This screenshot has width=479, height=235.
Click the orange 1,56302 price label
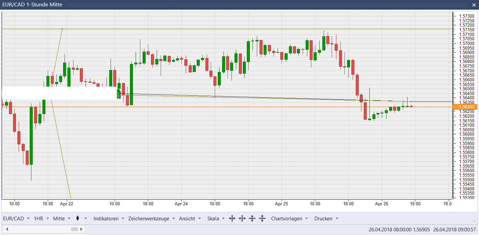coord(465,107)
